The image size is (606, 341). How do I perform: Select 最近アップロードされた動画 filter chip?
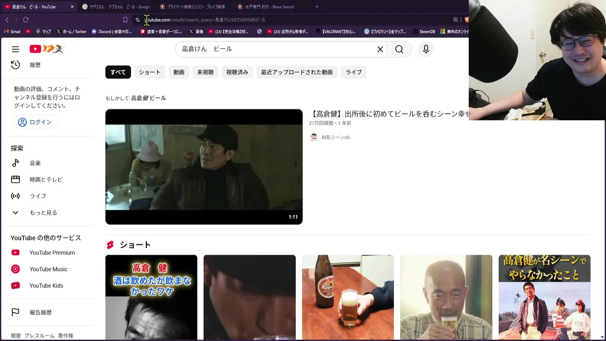tap(297, 72)
